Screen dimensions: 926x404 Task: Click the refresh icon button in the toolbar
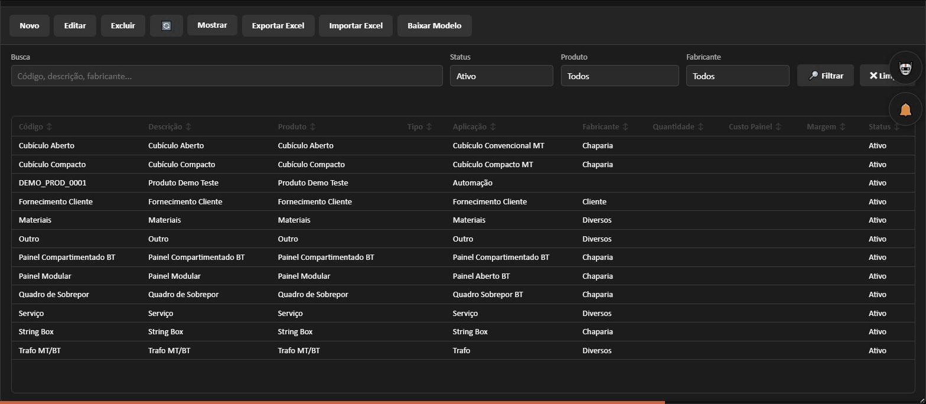click(x=167, y=26)
